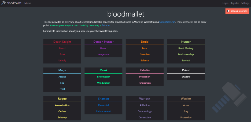Open the Brewmaster spec
Image resolution: width=251 pixels, height=122 pixels.
(x=104, y=77)
